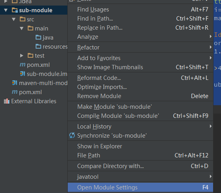Collapse the main folder arrow
The width and height of the screenshot is (221, 193).
tap(21, 28)
